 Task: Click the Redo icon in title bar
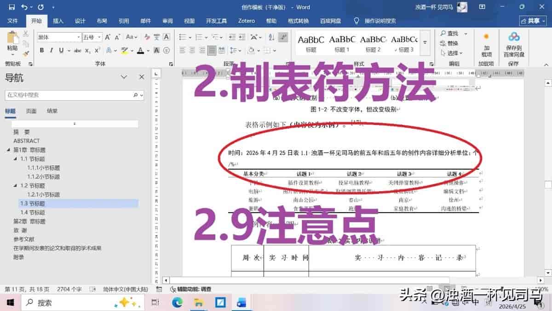40,7
